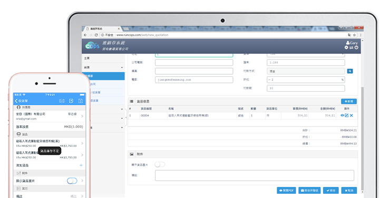389x198 pixels.
Task: Click the COPS logo in the header
Action: click(92, 46)
